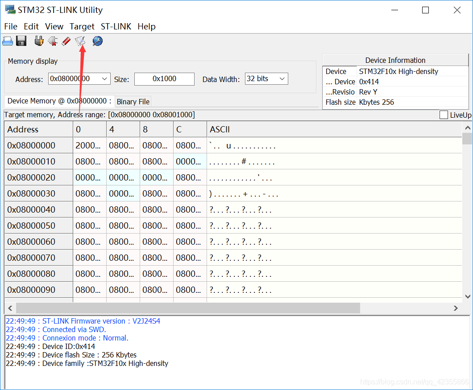Click the 0000... cell in row 0x08000030

pyautogui.click(x=123, y=193)
